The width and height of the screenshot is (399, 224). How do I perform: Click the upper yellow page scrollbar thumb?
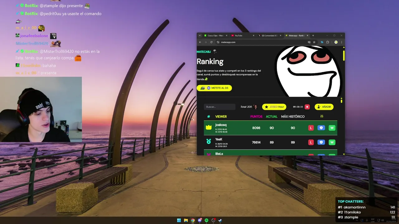(344, 55)
